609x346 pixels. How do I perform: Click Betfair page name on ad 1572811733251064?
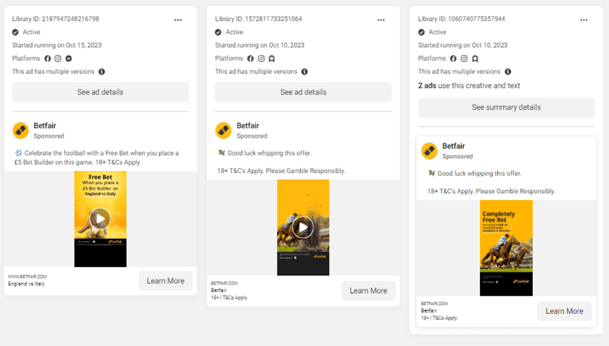tap(248, 126)
